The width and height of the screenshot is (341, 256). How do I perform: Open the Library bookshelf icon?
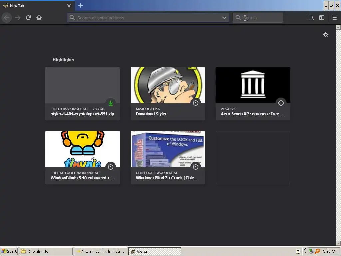pos(311,18)
